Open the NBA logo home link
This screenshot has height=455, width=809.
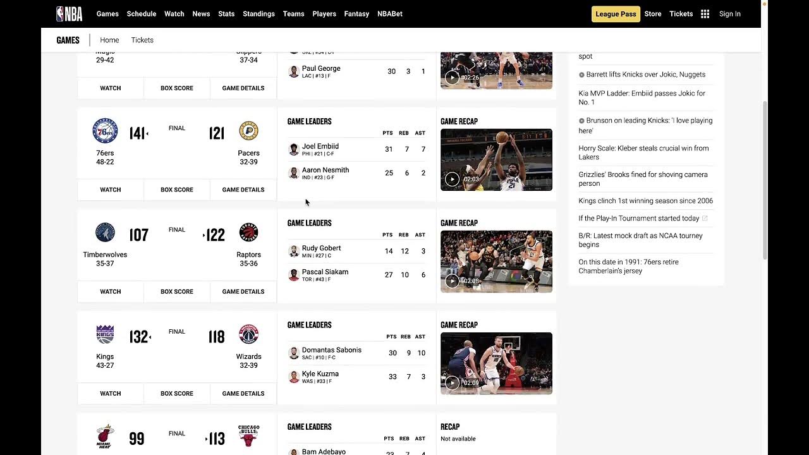point(70,14)
